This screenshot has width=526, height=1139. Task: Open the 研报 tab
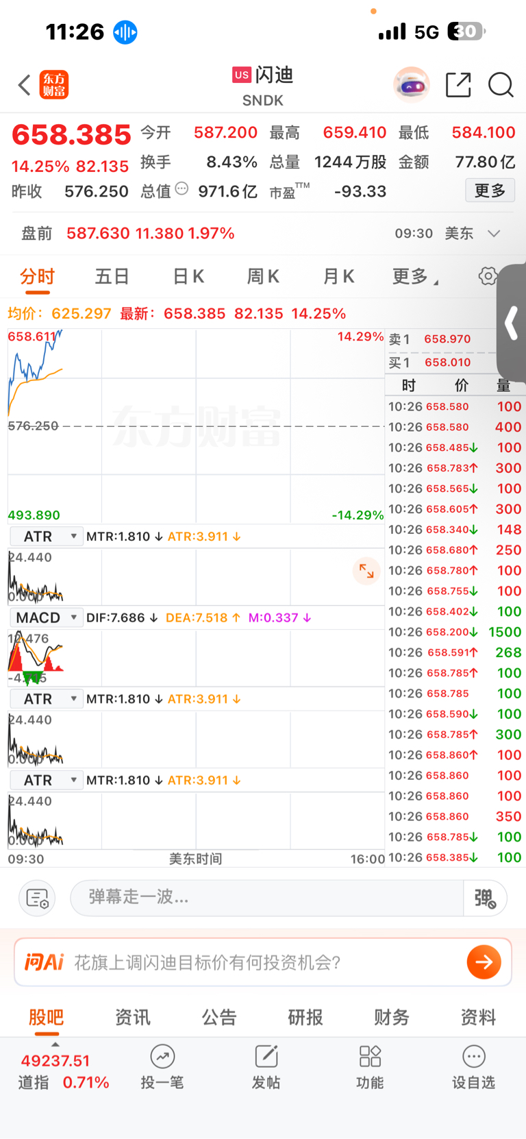305,1017
